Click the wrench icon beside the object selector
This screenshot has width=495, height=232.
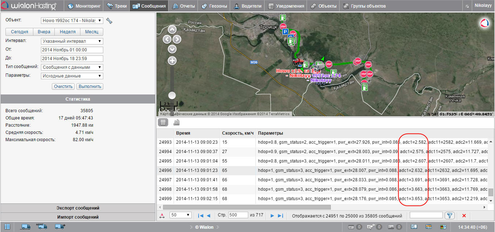click(109, 21)
